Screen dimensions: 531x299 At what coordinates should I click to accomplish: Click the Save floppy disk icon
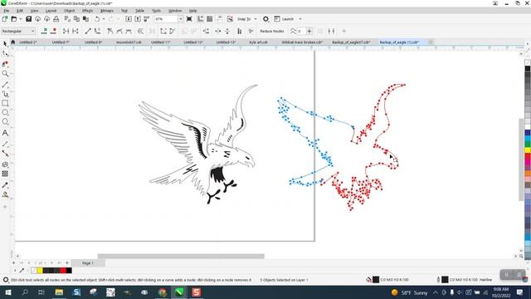(x=29, y=19)
